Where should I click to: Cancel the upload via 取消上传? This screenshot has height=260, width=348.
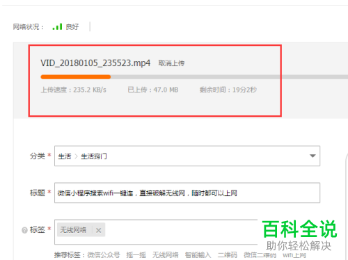click(171, 63)
